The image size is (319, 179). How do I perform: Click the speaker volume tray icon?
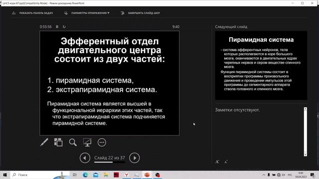pos(284,175)
